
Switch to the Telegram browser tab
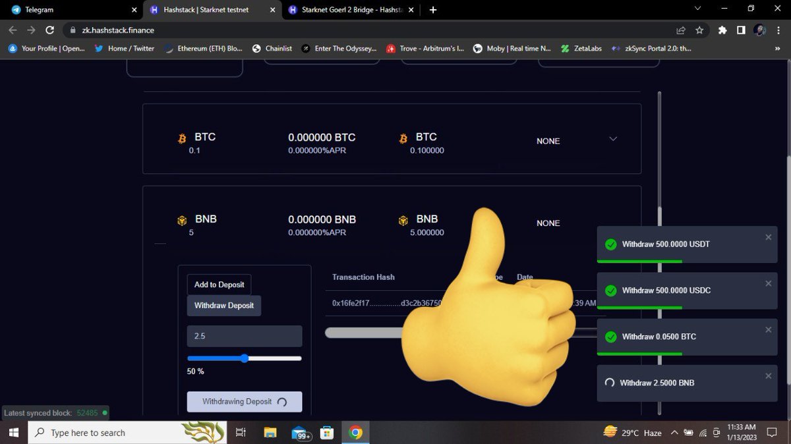(x=73, y=10)
